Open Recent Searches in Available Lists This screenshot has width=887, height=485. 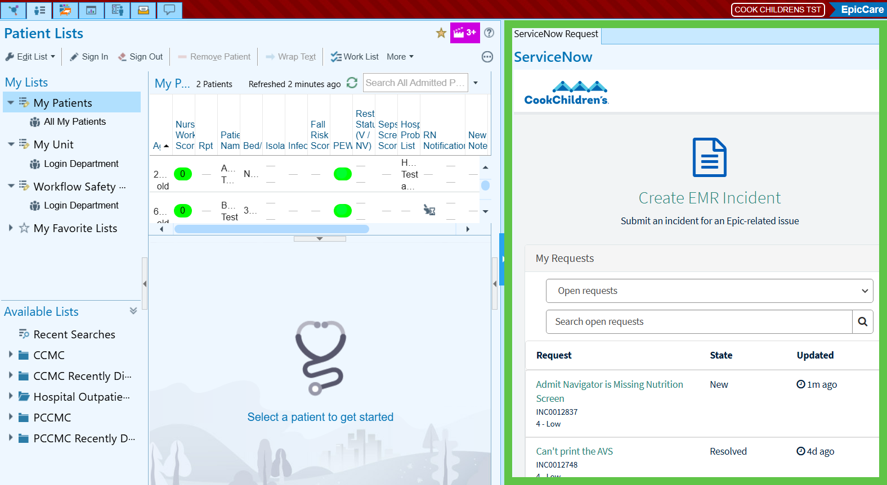[x=74, y=334]
